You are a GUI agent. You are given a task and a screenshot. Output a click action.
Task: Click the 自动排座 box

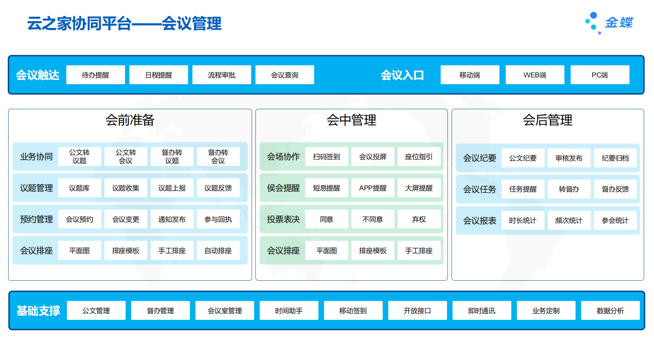point(218,250)
